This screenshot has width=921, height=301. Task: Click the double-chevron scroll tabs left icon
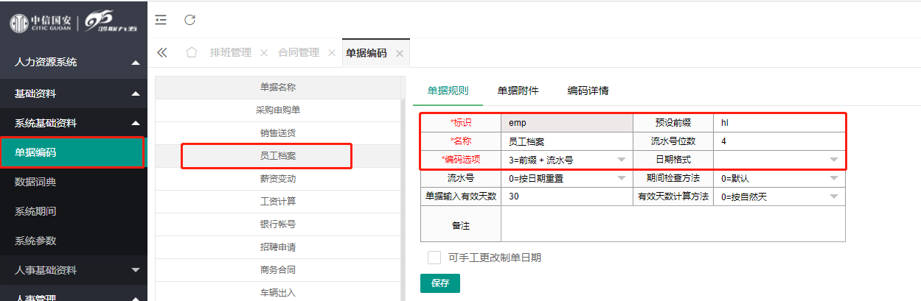click(162, 52)
